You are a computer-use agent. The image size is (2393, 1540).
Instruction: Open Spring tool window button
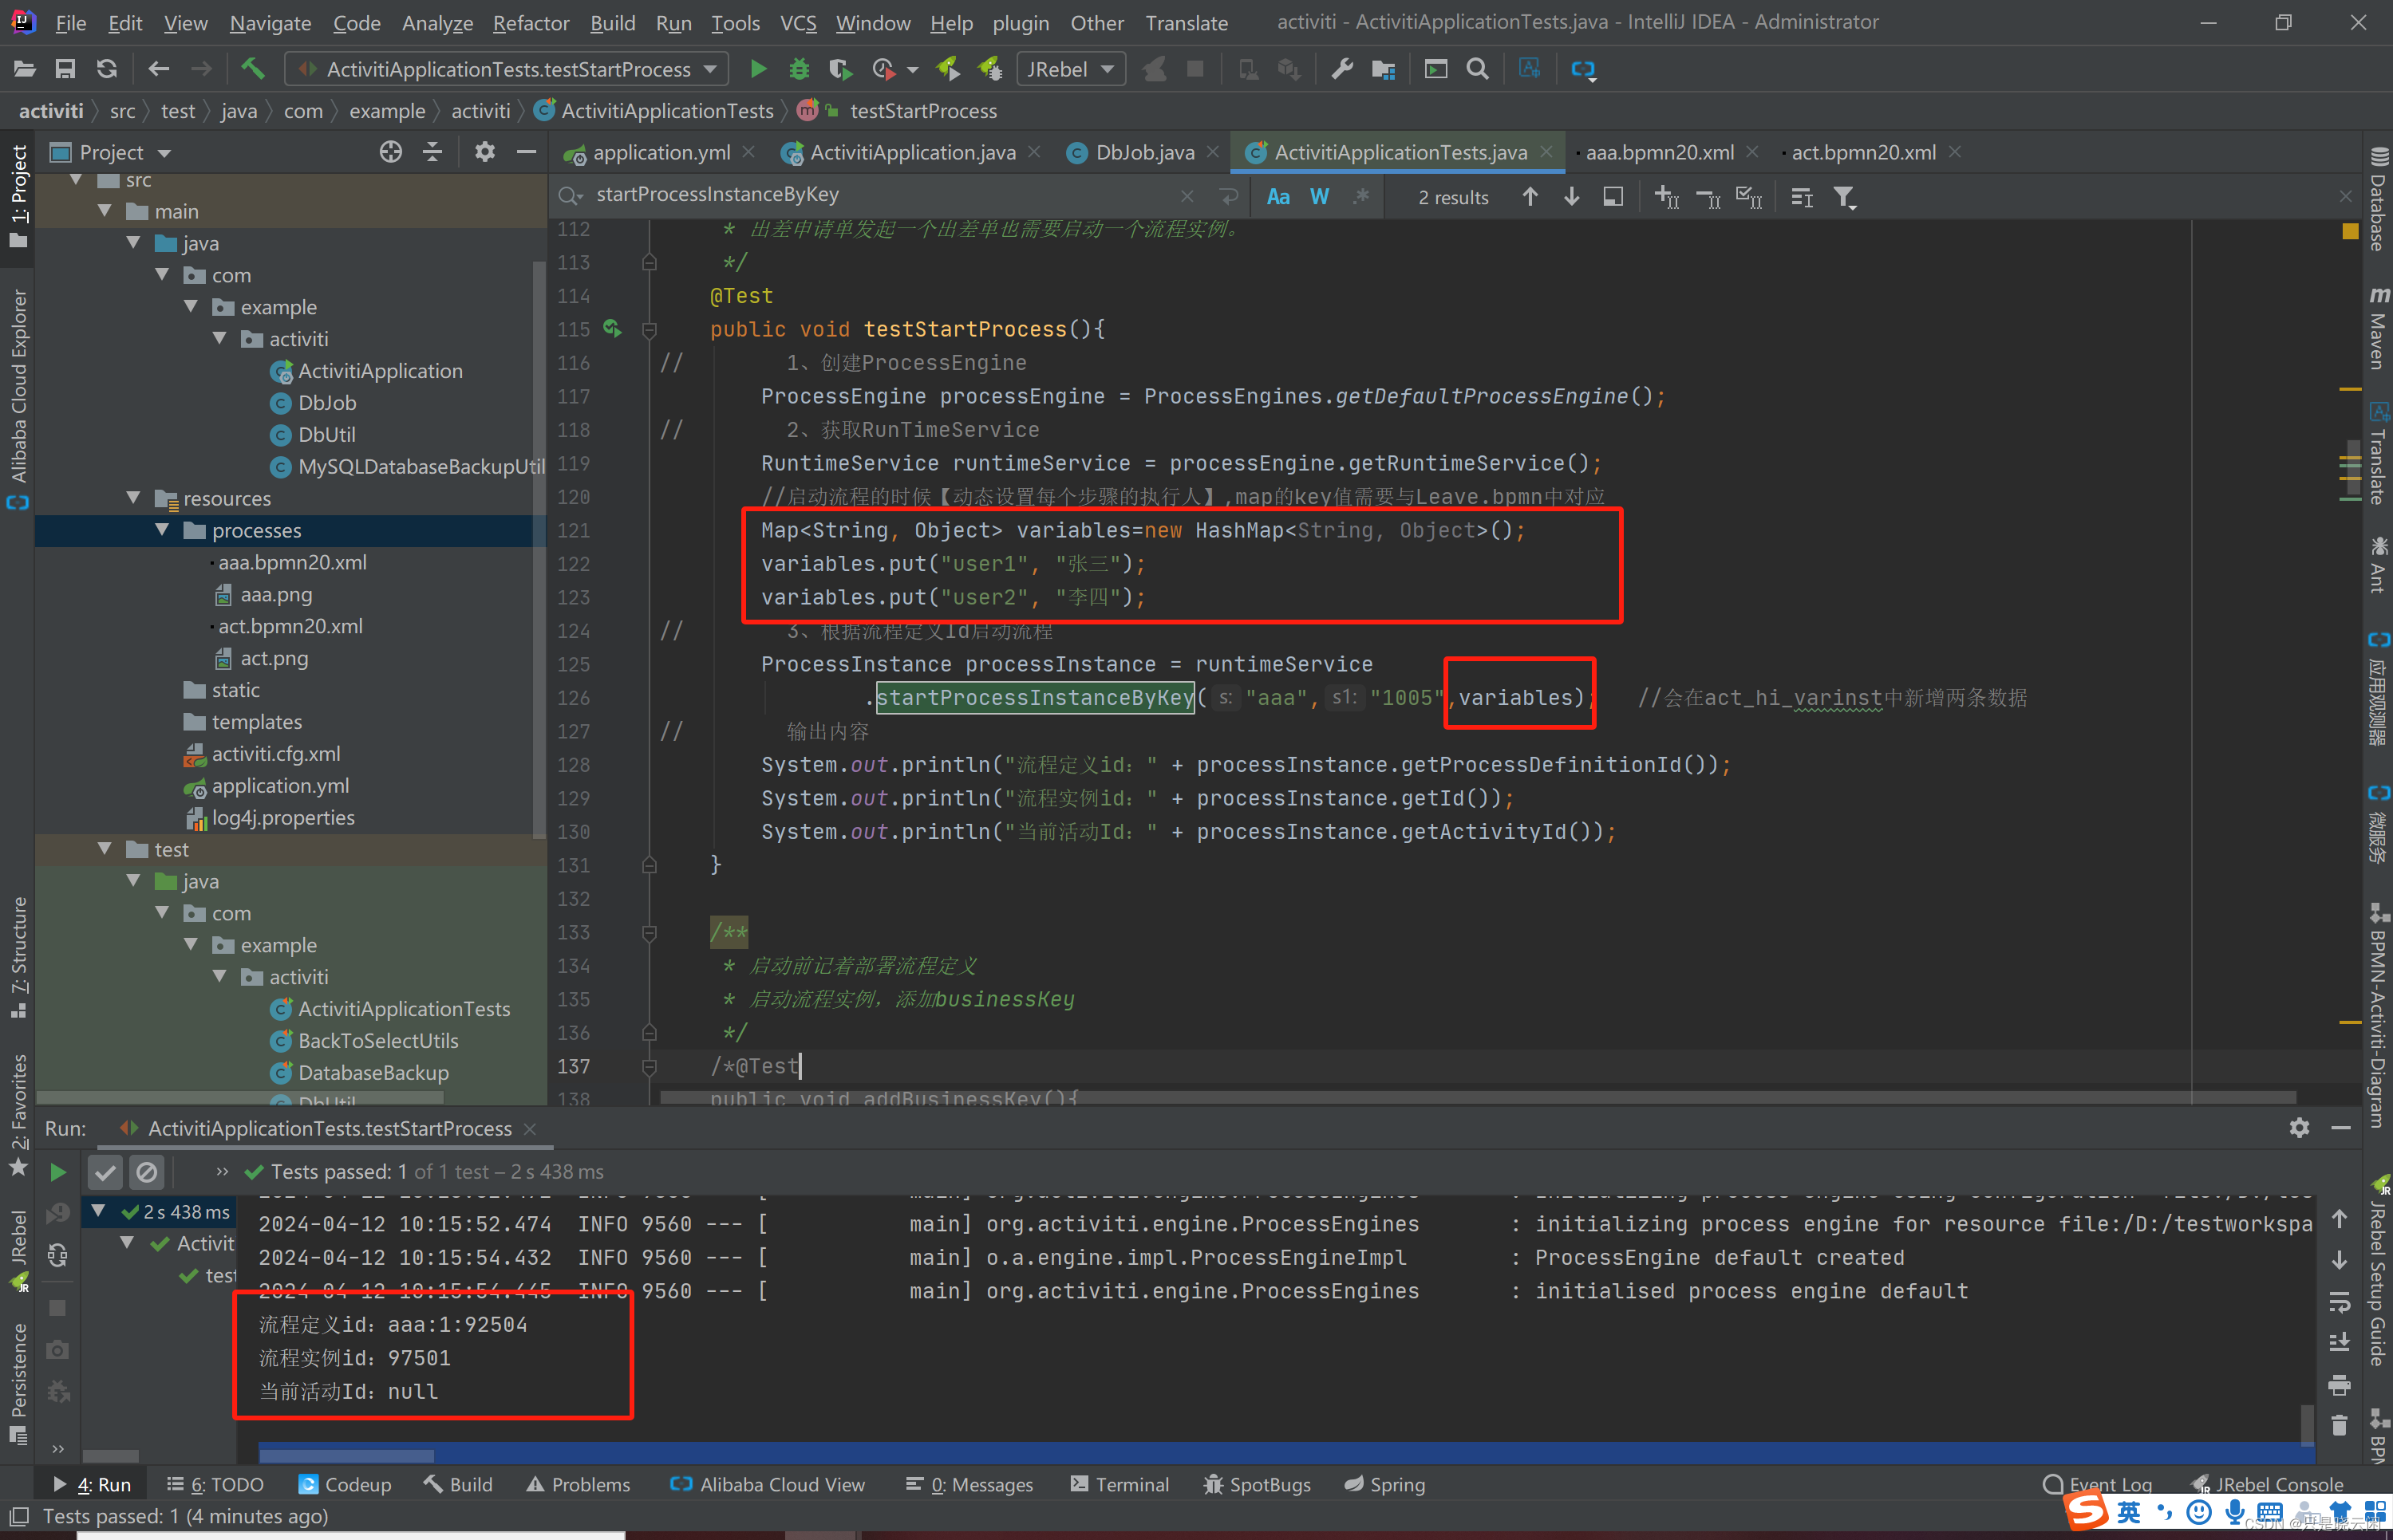pos(1385,1484)
